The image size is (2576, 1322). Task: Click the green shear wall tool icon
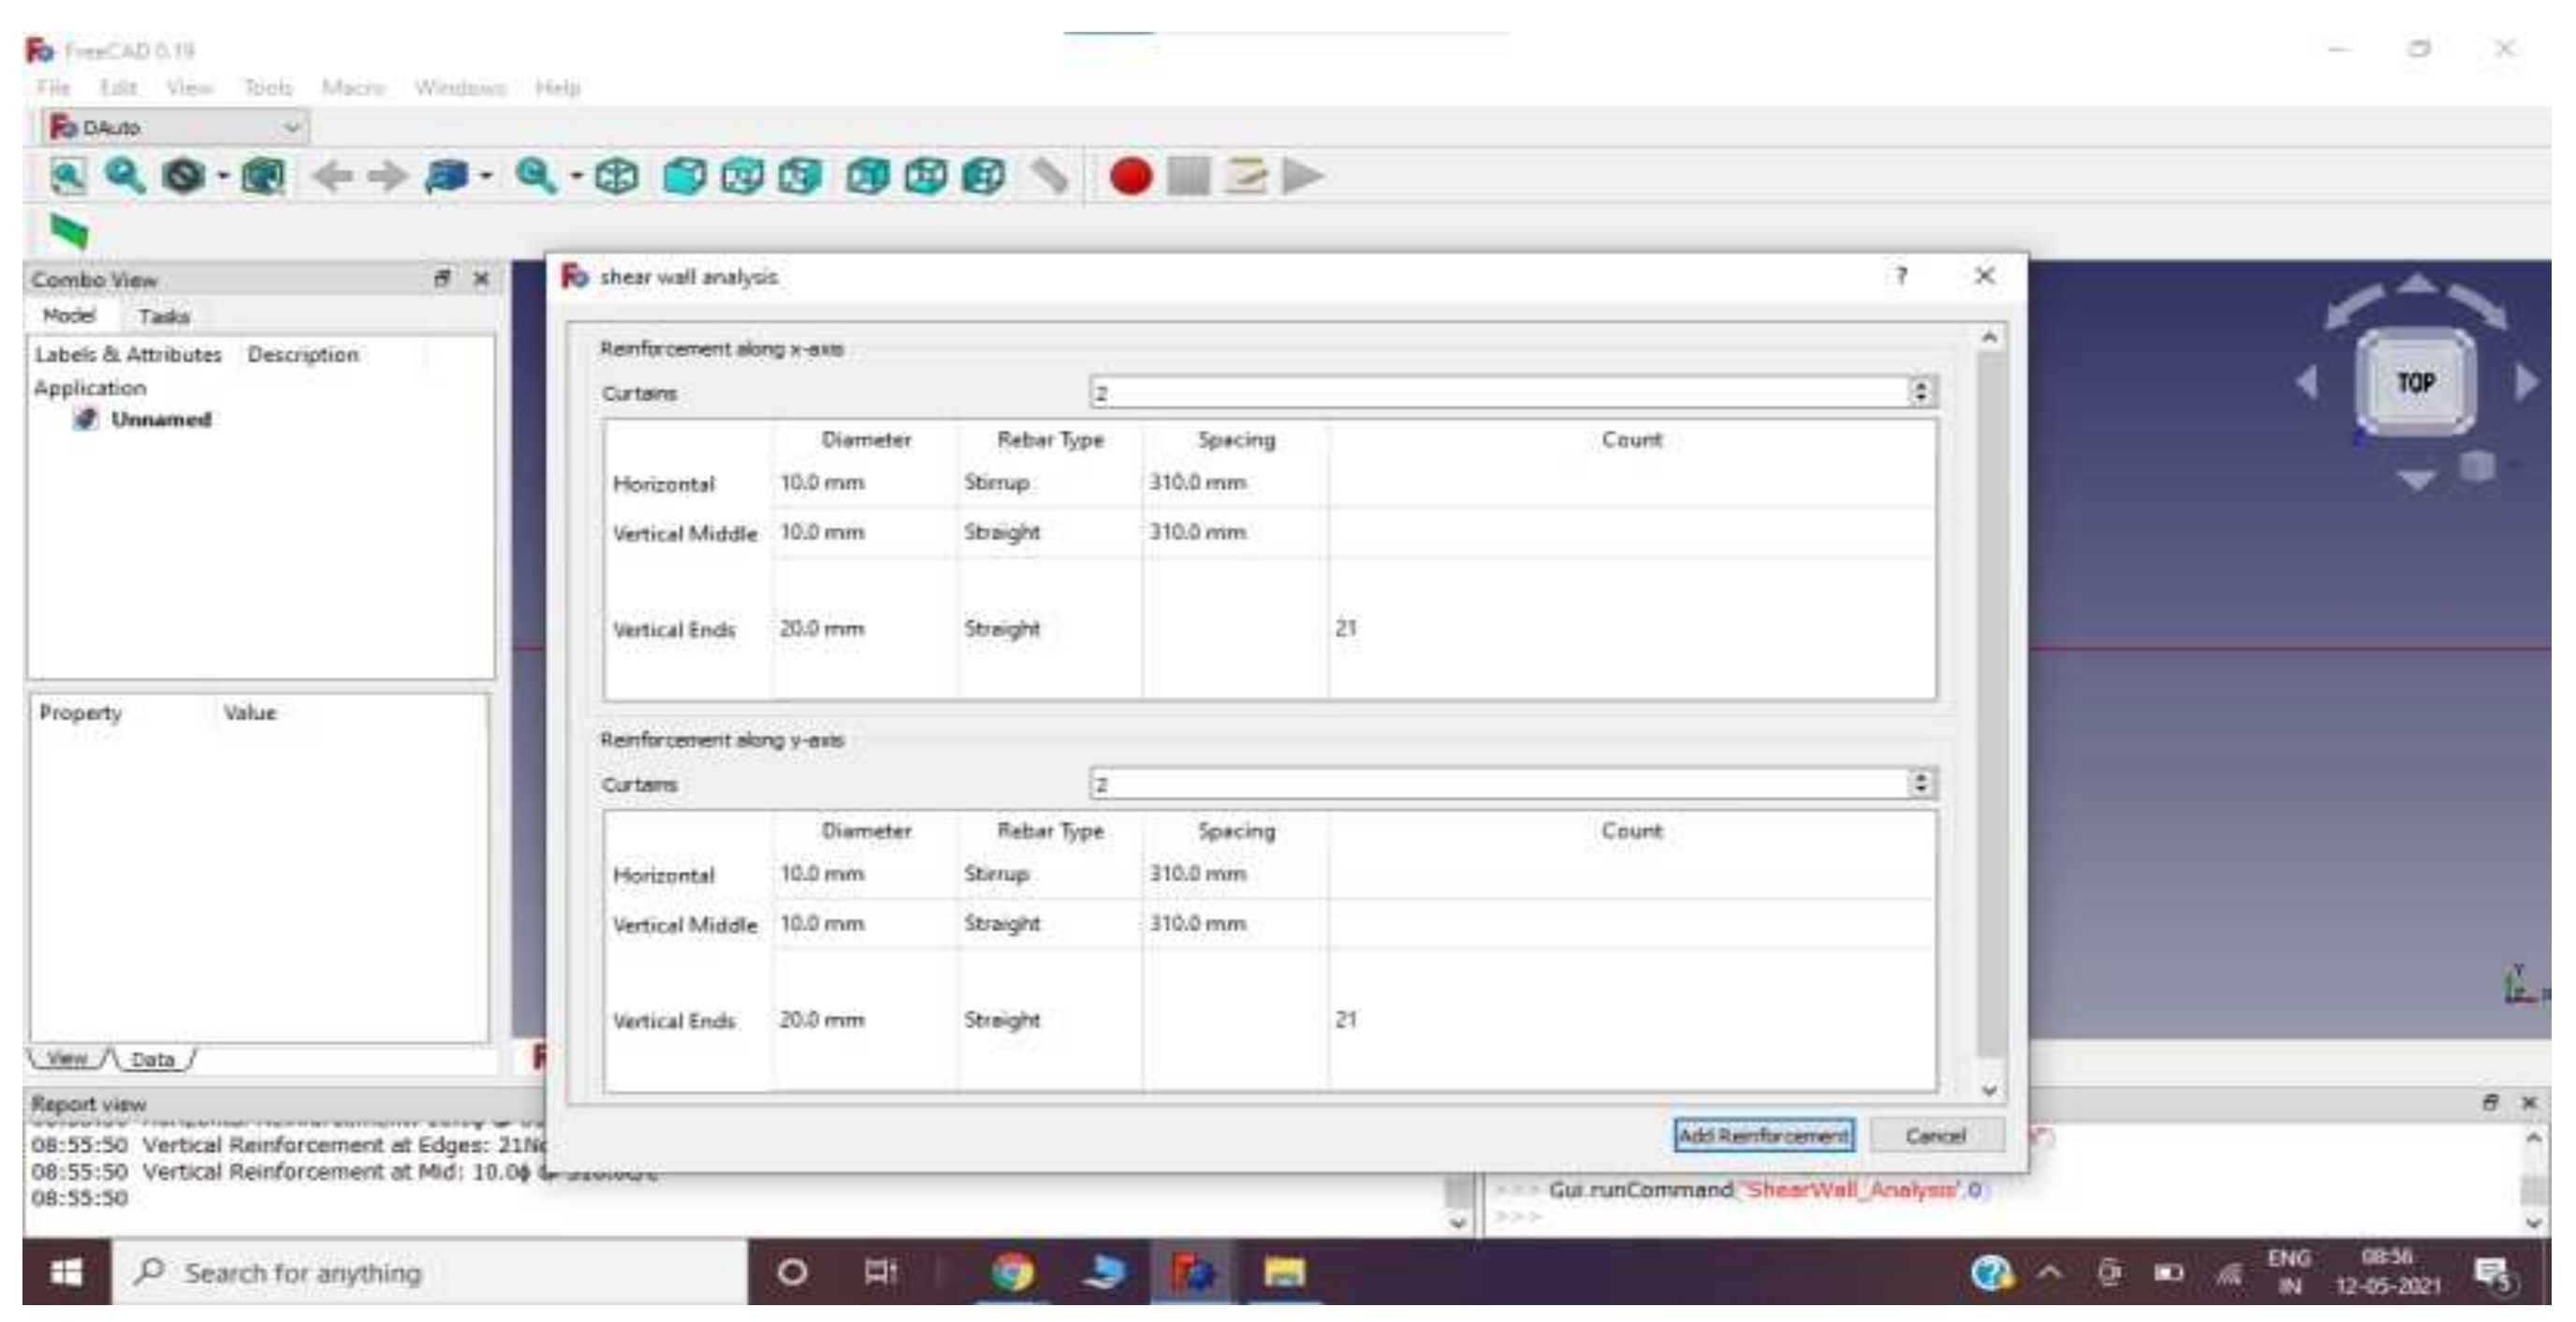tap(68, 231)
